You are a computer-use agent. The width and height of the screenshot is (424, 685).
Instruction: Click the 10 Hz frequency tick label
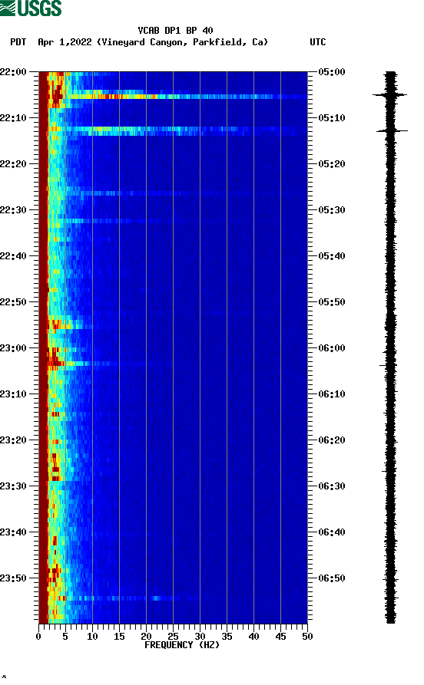point(92,637)
